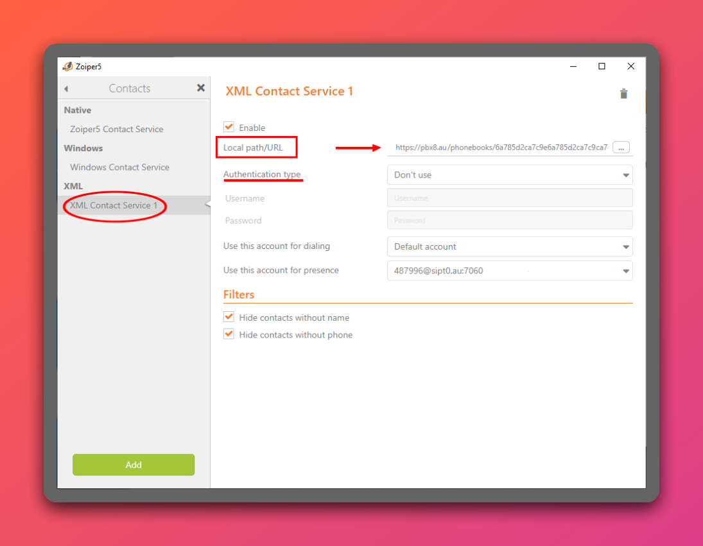Minimize the Zoiper5 window
This screenshot has width=703, height=546.
pyautogui.click(x=573, y=66)
